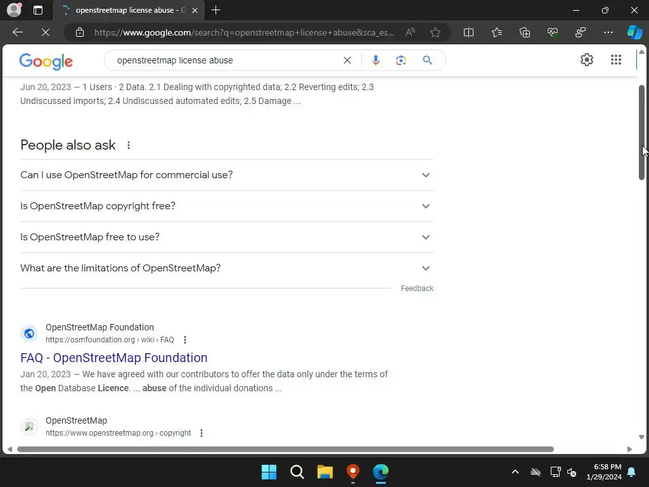This screenshot has width=649, height=487.
Task: Go back to the previous page
Action: point(17,32)
